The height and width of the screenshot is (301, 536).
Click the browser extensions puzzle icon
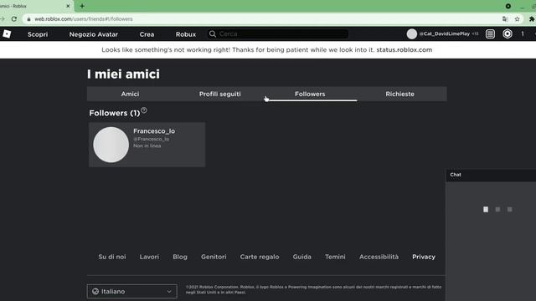pyautogui.click(x=532, y=19)
